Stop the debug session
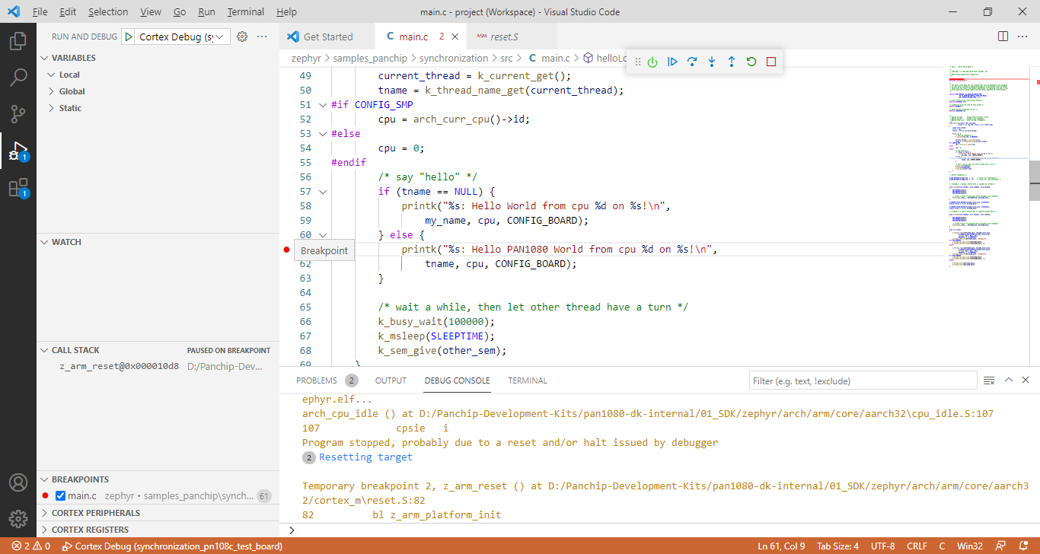This screenshot has height=554, width=1040. [771, 62]
